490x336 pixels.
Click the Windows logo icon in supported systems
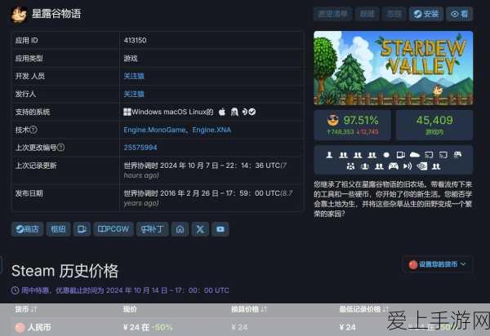(x=127, y=112)
